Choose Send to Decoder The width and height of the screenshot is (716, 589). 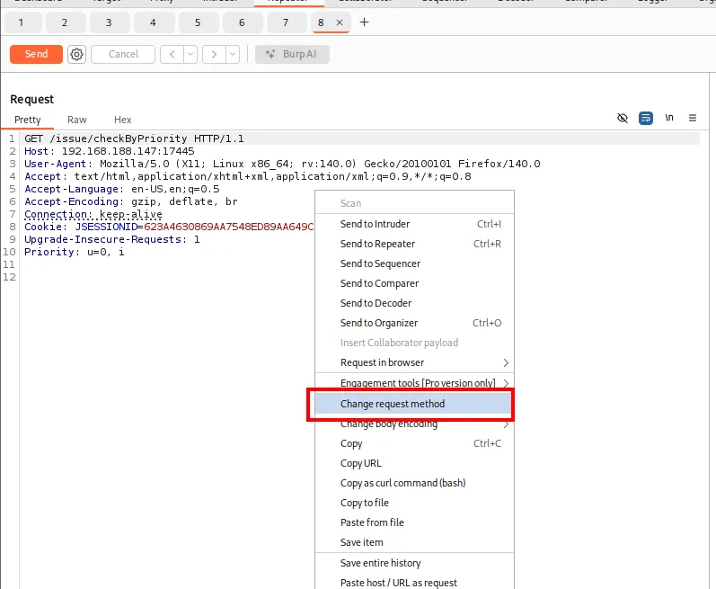415,303
